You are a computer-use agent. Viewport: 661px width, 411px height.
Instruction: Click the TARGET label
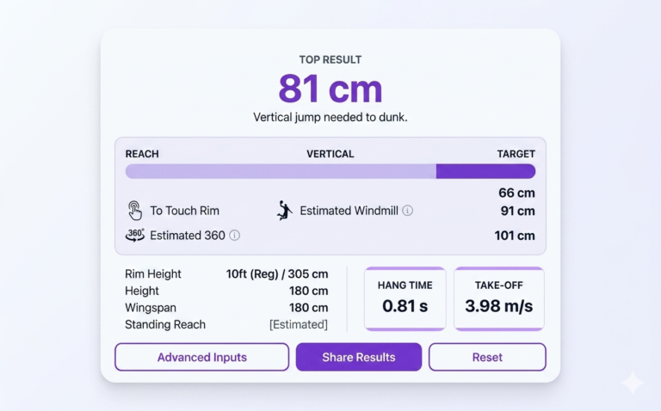pyautogui.click(x=516, y=154)
